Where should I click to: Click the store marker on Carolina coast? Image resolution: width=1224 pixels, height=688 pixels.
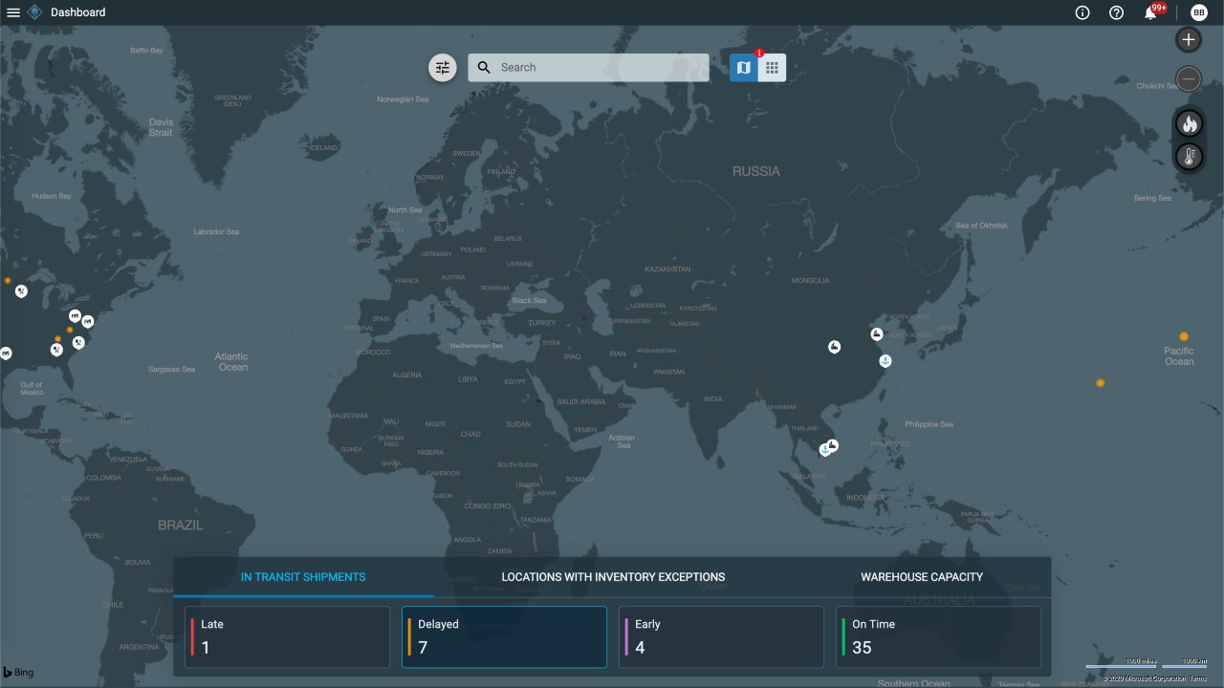click(x=78, y=342)
